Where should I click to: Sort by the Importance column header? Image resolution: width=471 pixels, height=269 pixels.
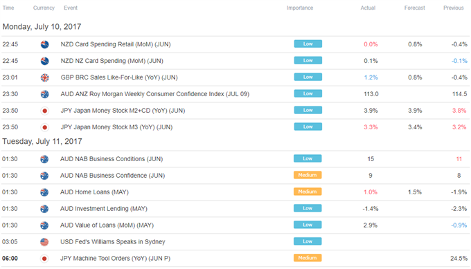tap(300, 8)
